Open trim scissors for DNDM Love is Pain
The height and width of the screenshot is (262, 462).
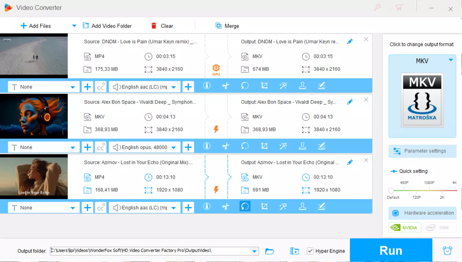226,86
